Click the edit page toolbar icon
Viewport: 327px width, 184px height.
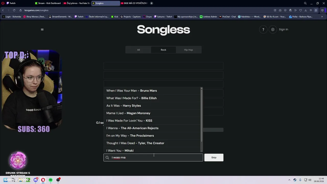[x=275, y=10]
